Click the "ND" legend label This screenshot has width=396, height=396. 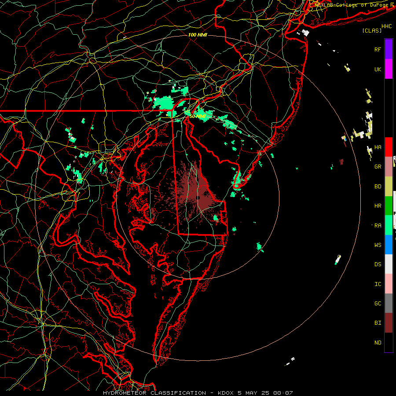pos(378,342)
